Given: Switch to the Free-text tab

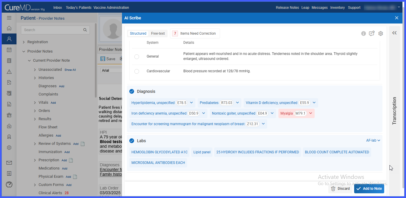Looking at the screenshot, I should pos(158,33).
